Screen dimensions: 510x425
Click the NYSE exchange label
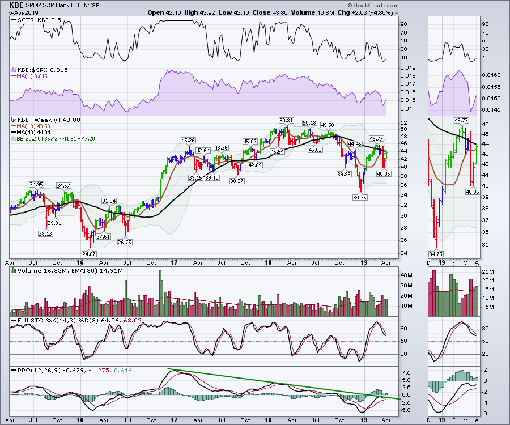coord(92,6)
